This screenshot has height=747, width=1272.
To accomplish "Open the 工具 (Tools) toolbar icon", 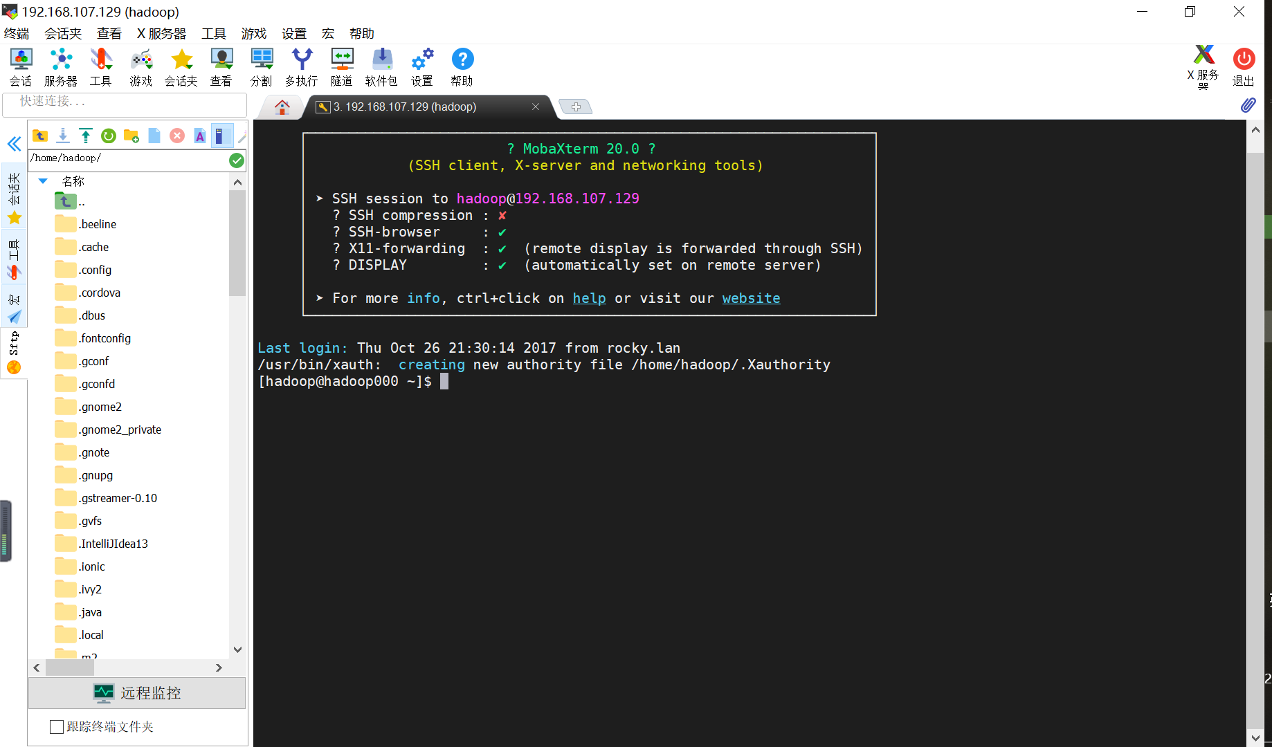I will pos(100,67).
